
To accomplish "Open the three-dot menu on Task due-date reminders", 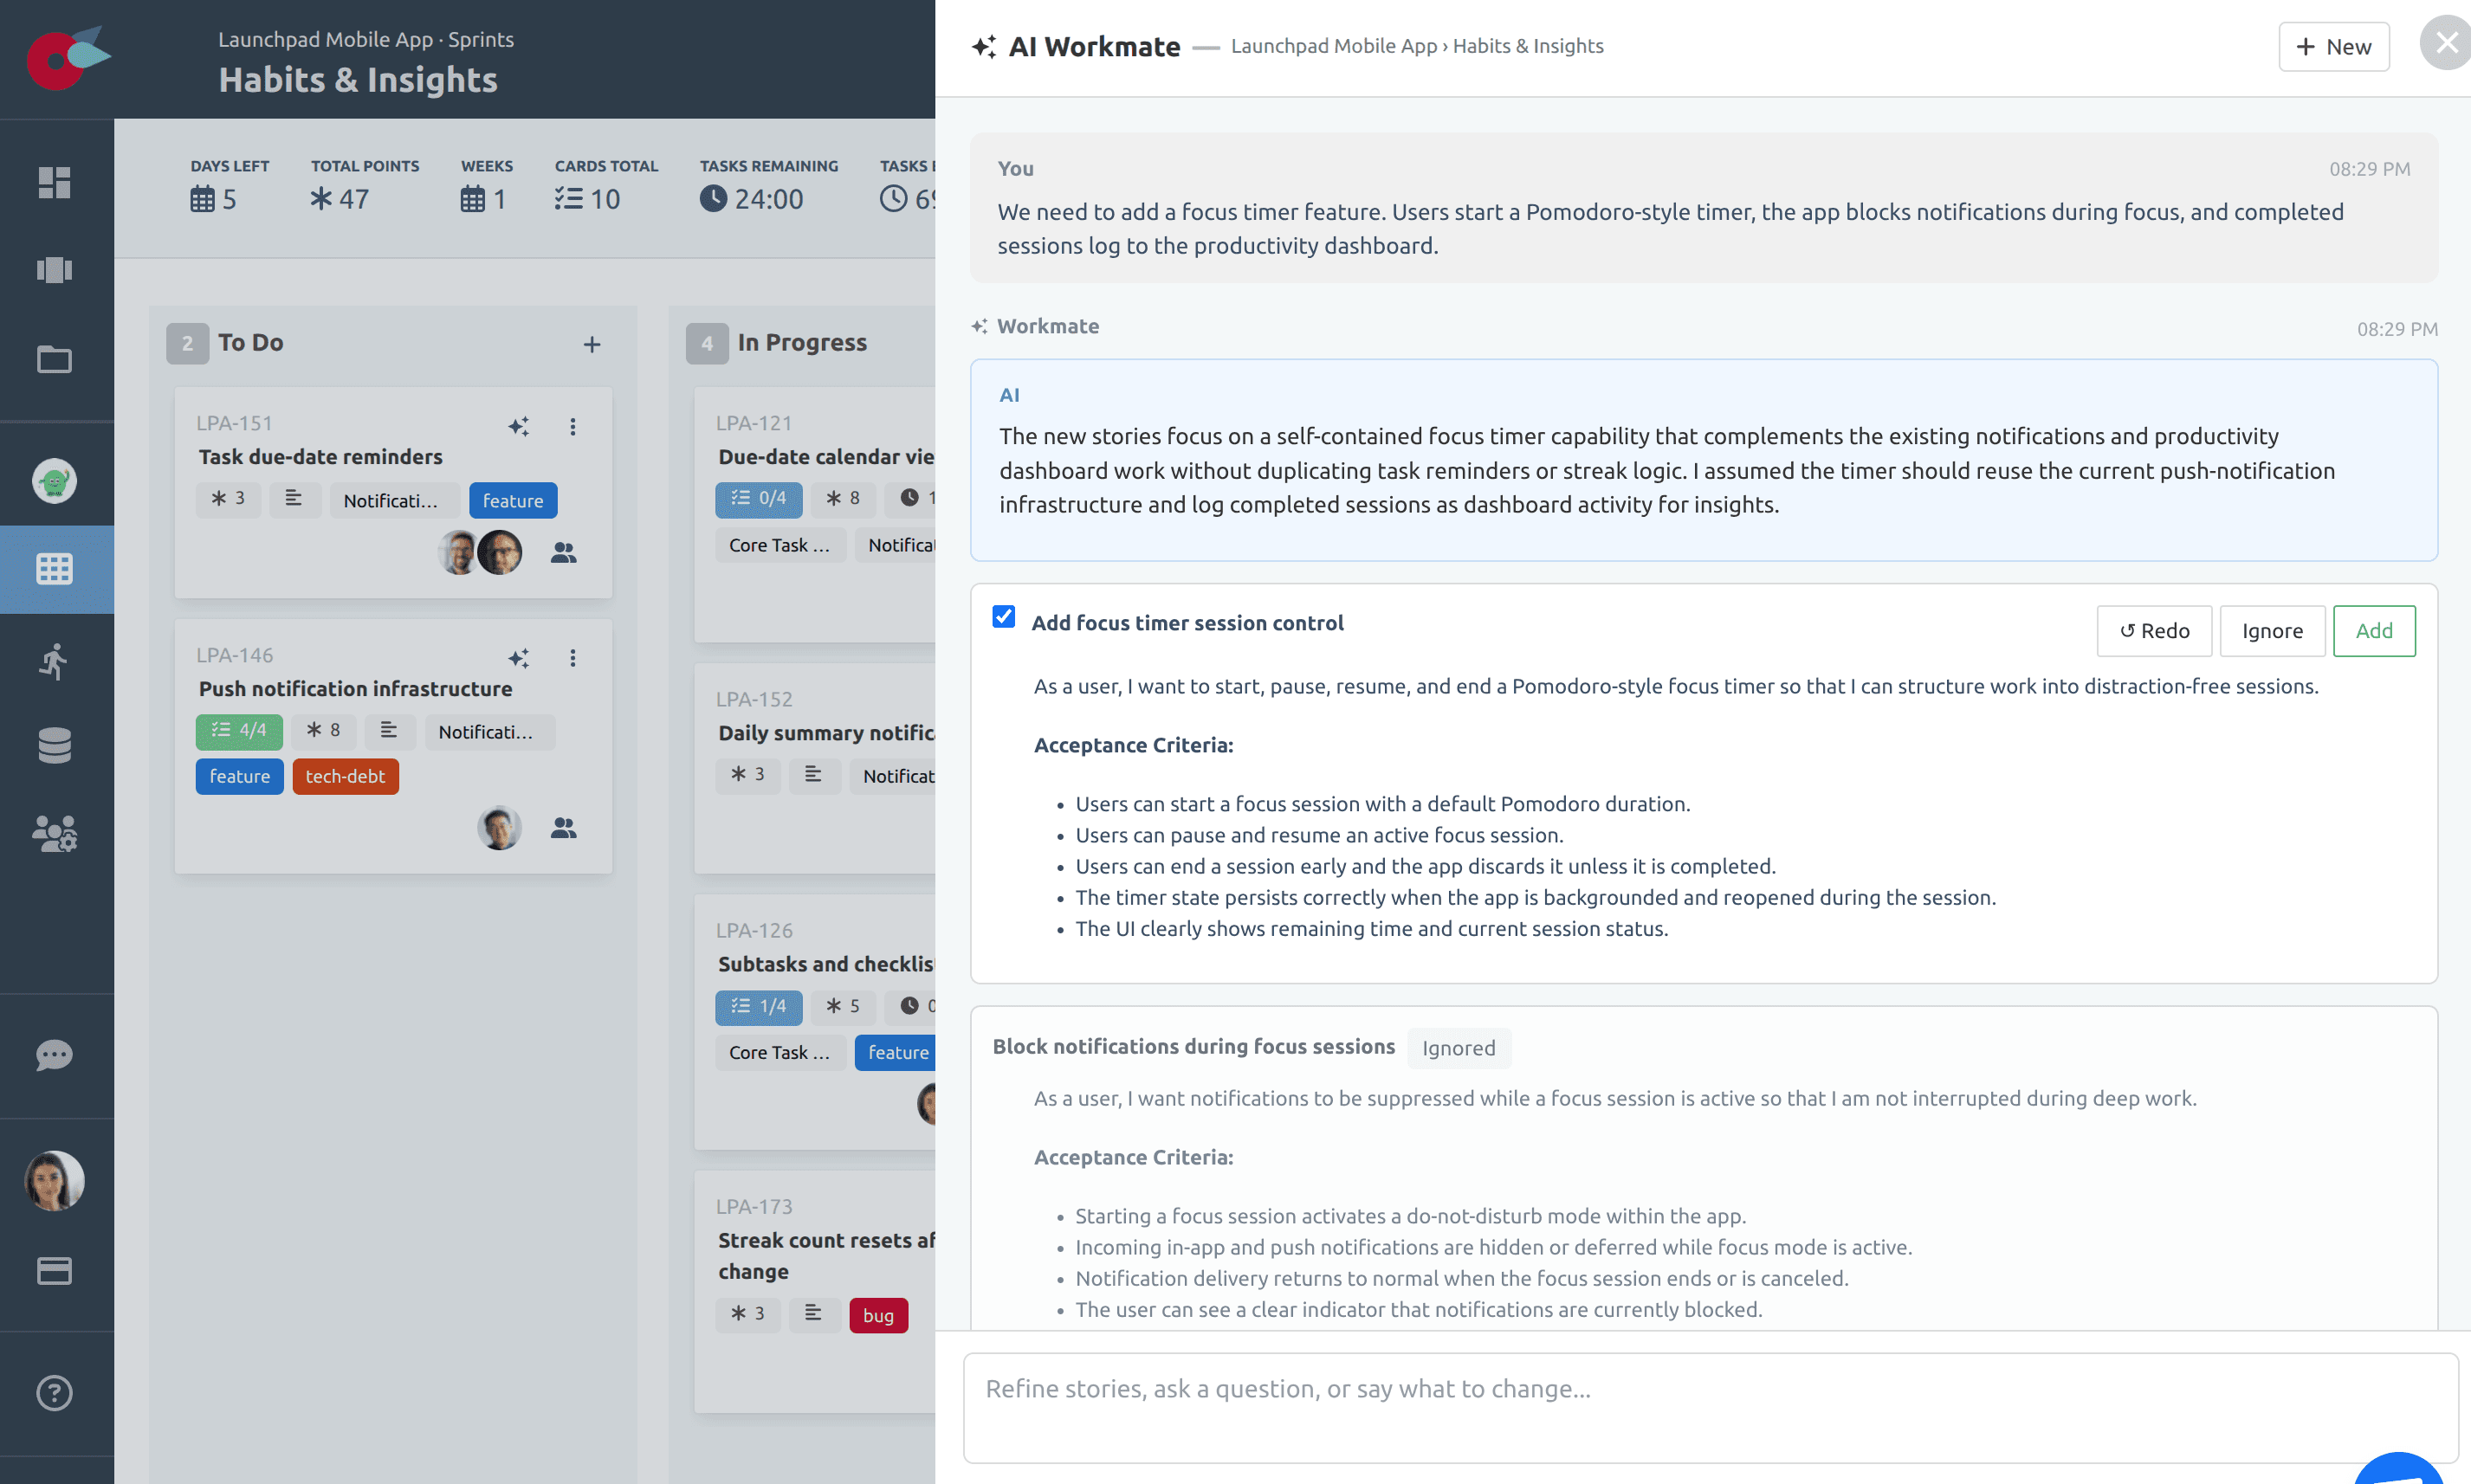I will [573, 426].
